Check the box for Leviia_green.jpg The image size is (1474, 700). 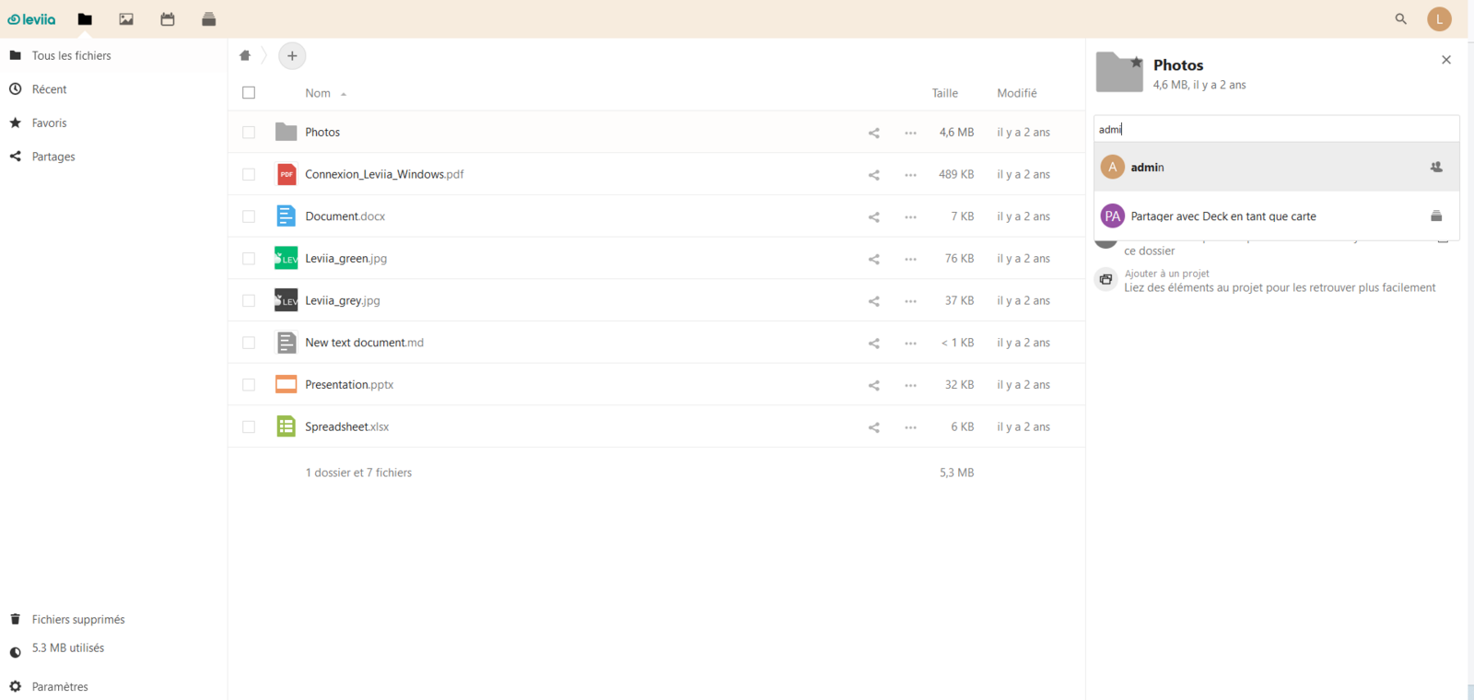249,259
